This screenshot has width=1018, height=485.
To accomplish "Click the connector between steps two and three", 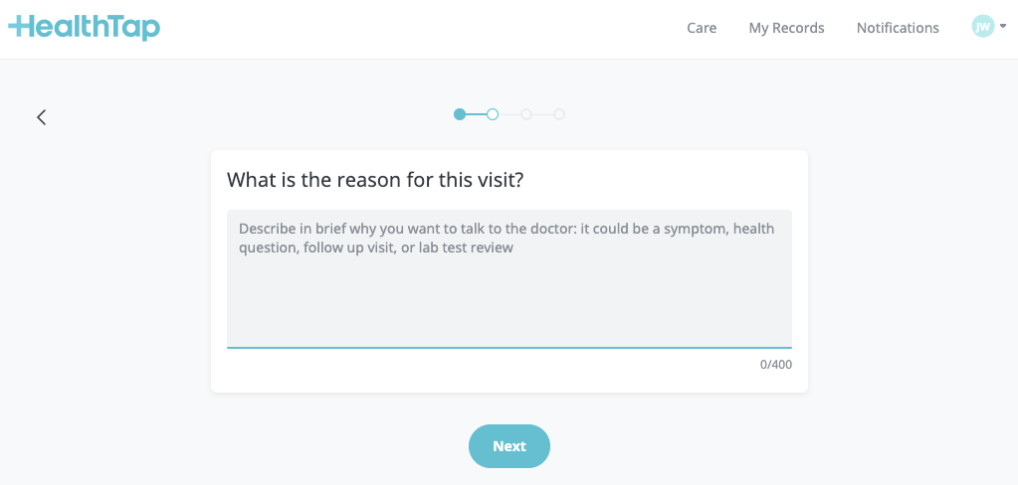I will pos(509,114).
